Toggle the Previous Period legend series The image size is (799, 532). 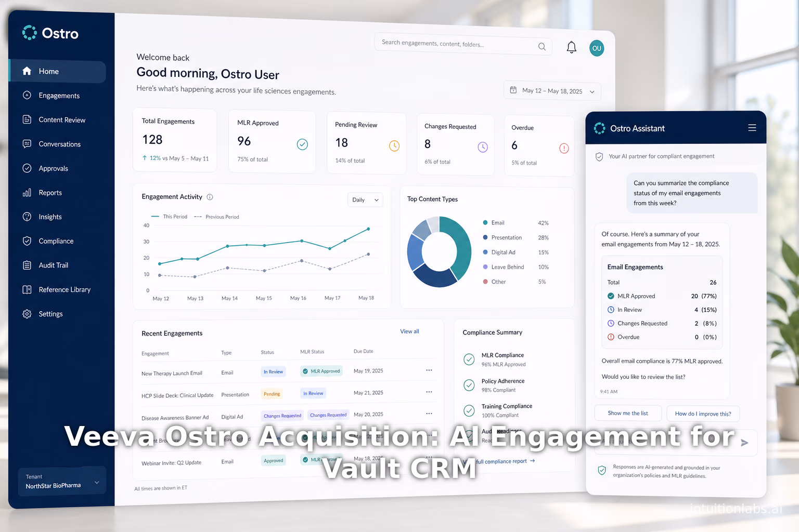216,217
